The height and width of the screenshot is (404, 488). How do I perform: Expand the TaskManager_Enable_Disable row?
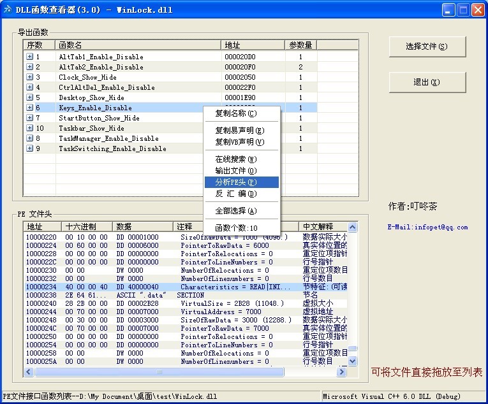point(29,138)
